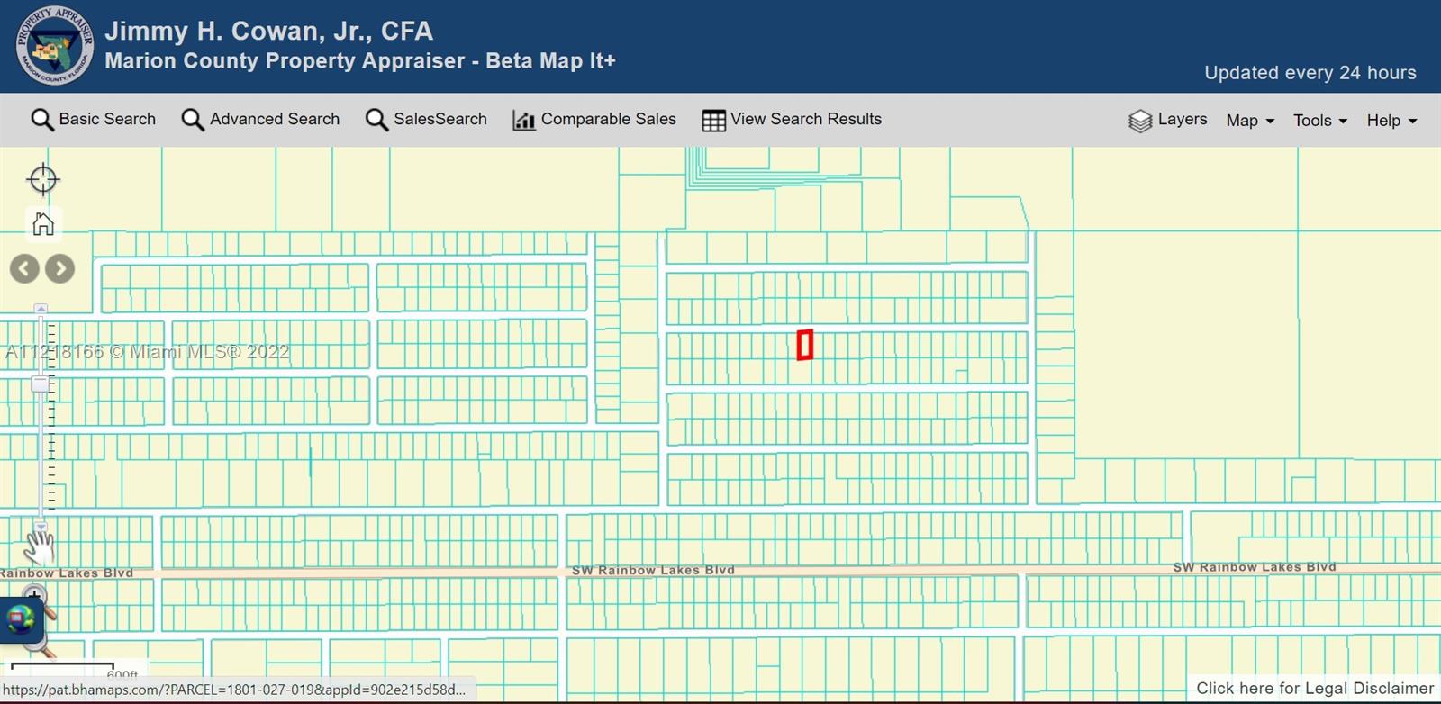Click the Legal Disclaimer link

coord(1314,689)
